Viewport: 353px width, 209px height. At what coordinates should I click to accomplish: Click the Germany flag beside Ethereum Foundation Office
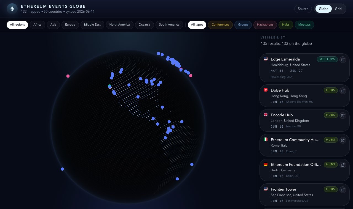[266, 164]
